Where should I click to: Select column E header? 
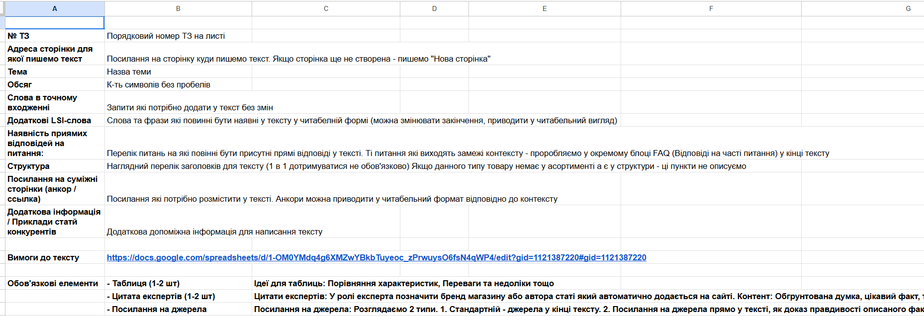pyautogui.click(x=545, y=8)
